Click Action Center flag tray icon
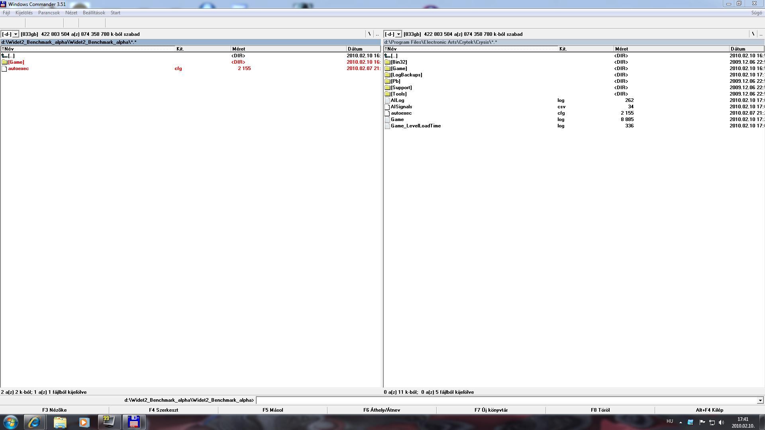 coord(702,422)
